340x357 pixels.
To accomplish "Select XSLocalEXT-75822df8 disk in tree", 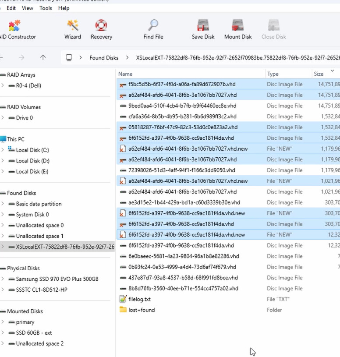I will [x=65, y=247].
